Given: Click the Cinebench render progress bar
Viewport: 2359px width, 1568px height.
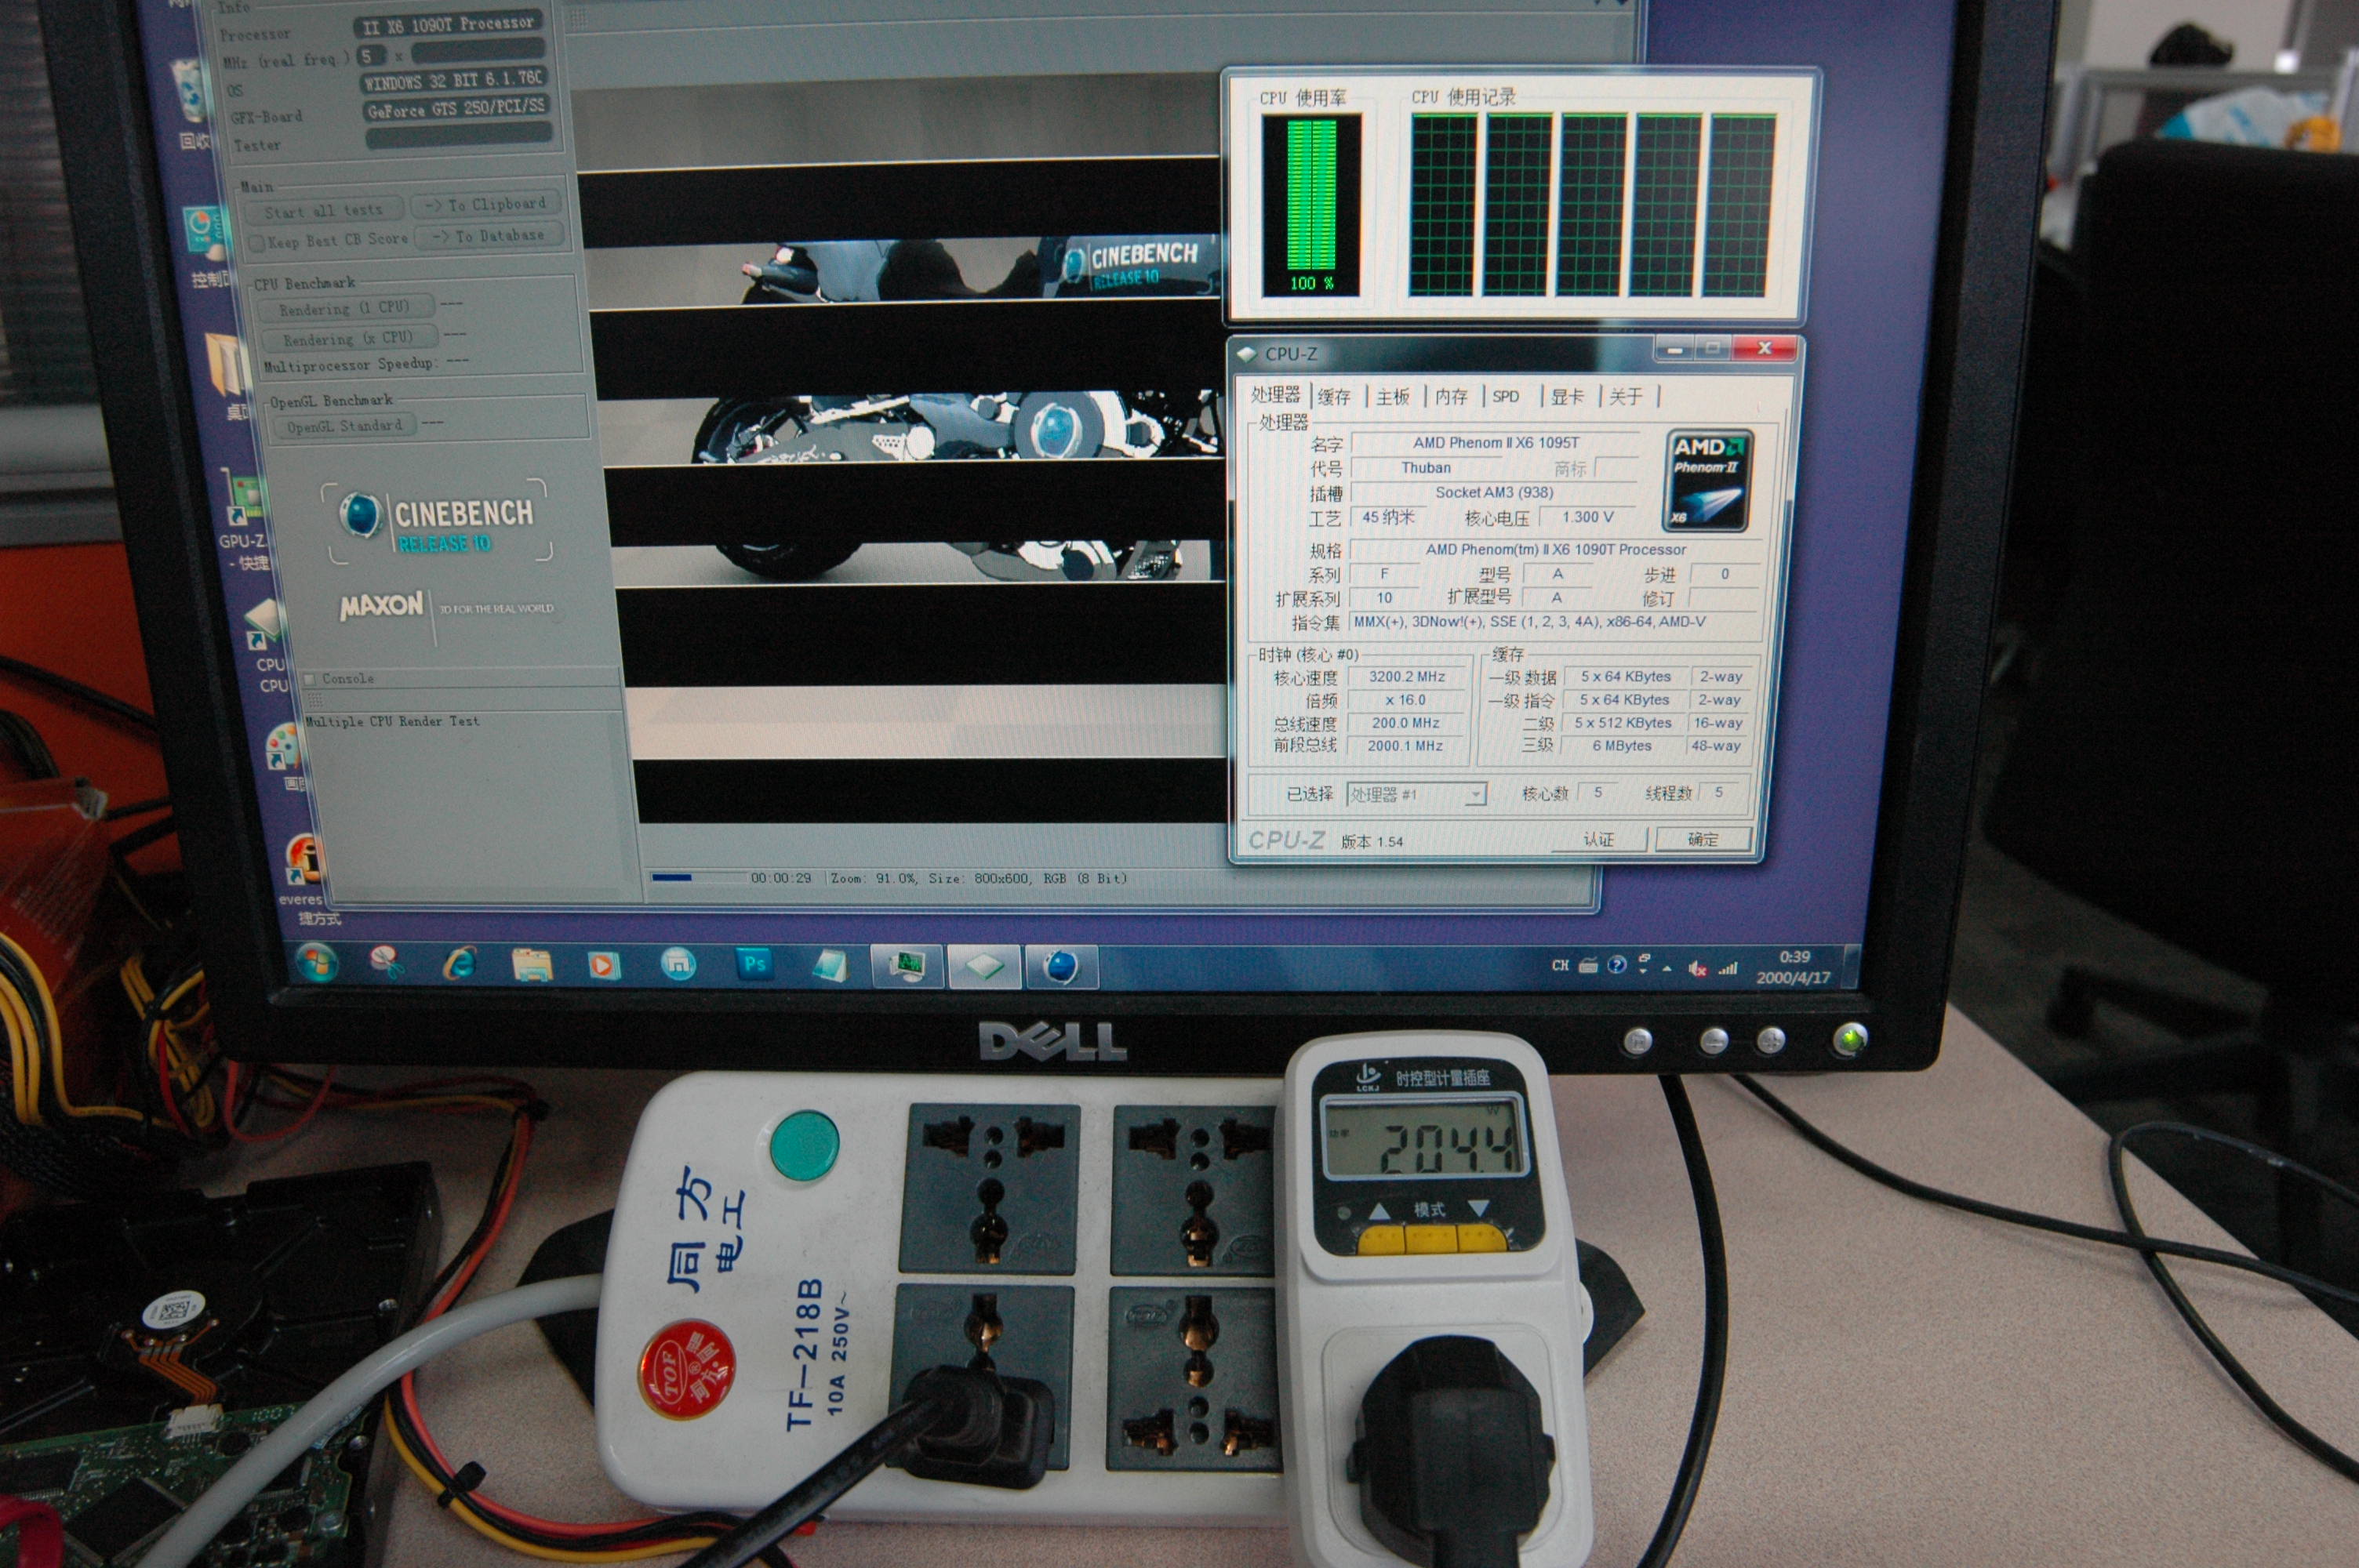Looking at the screenshot, I should [697, 878].
